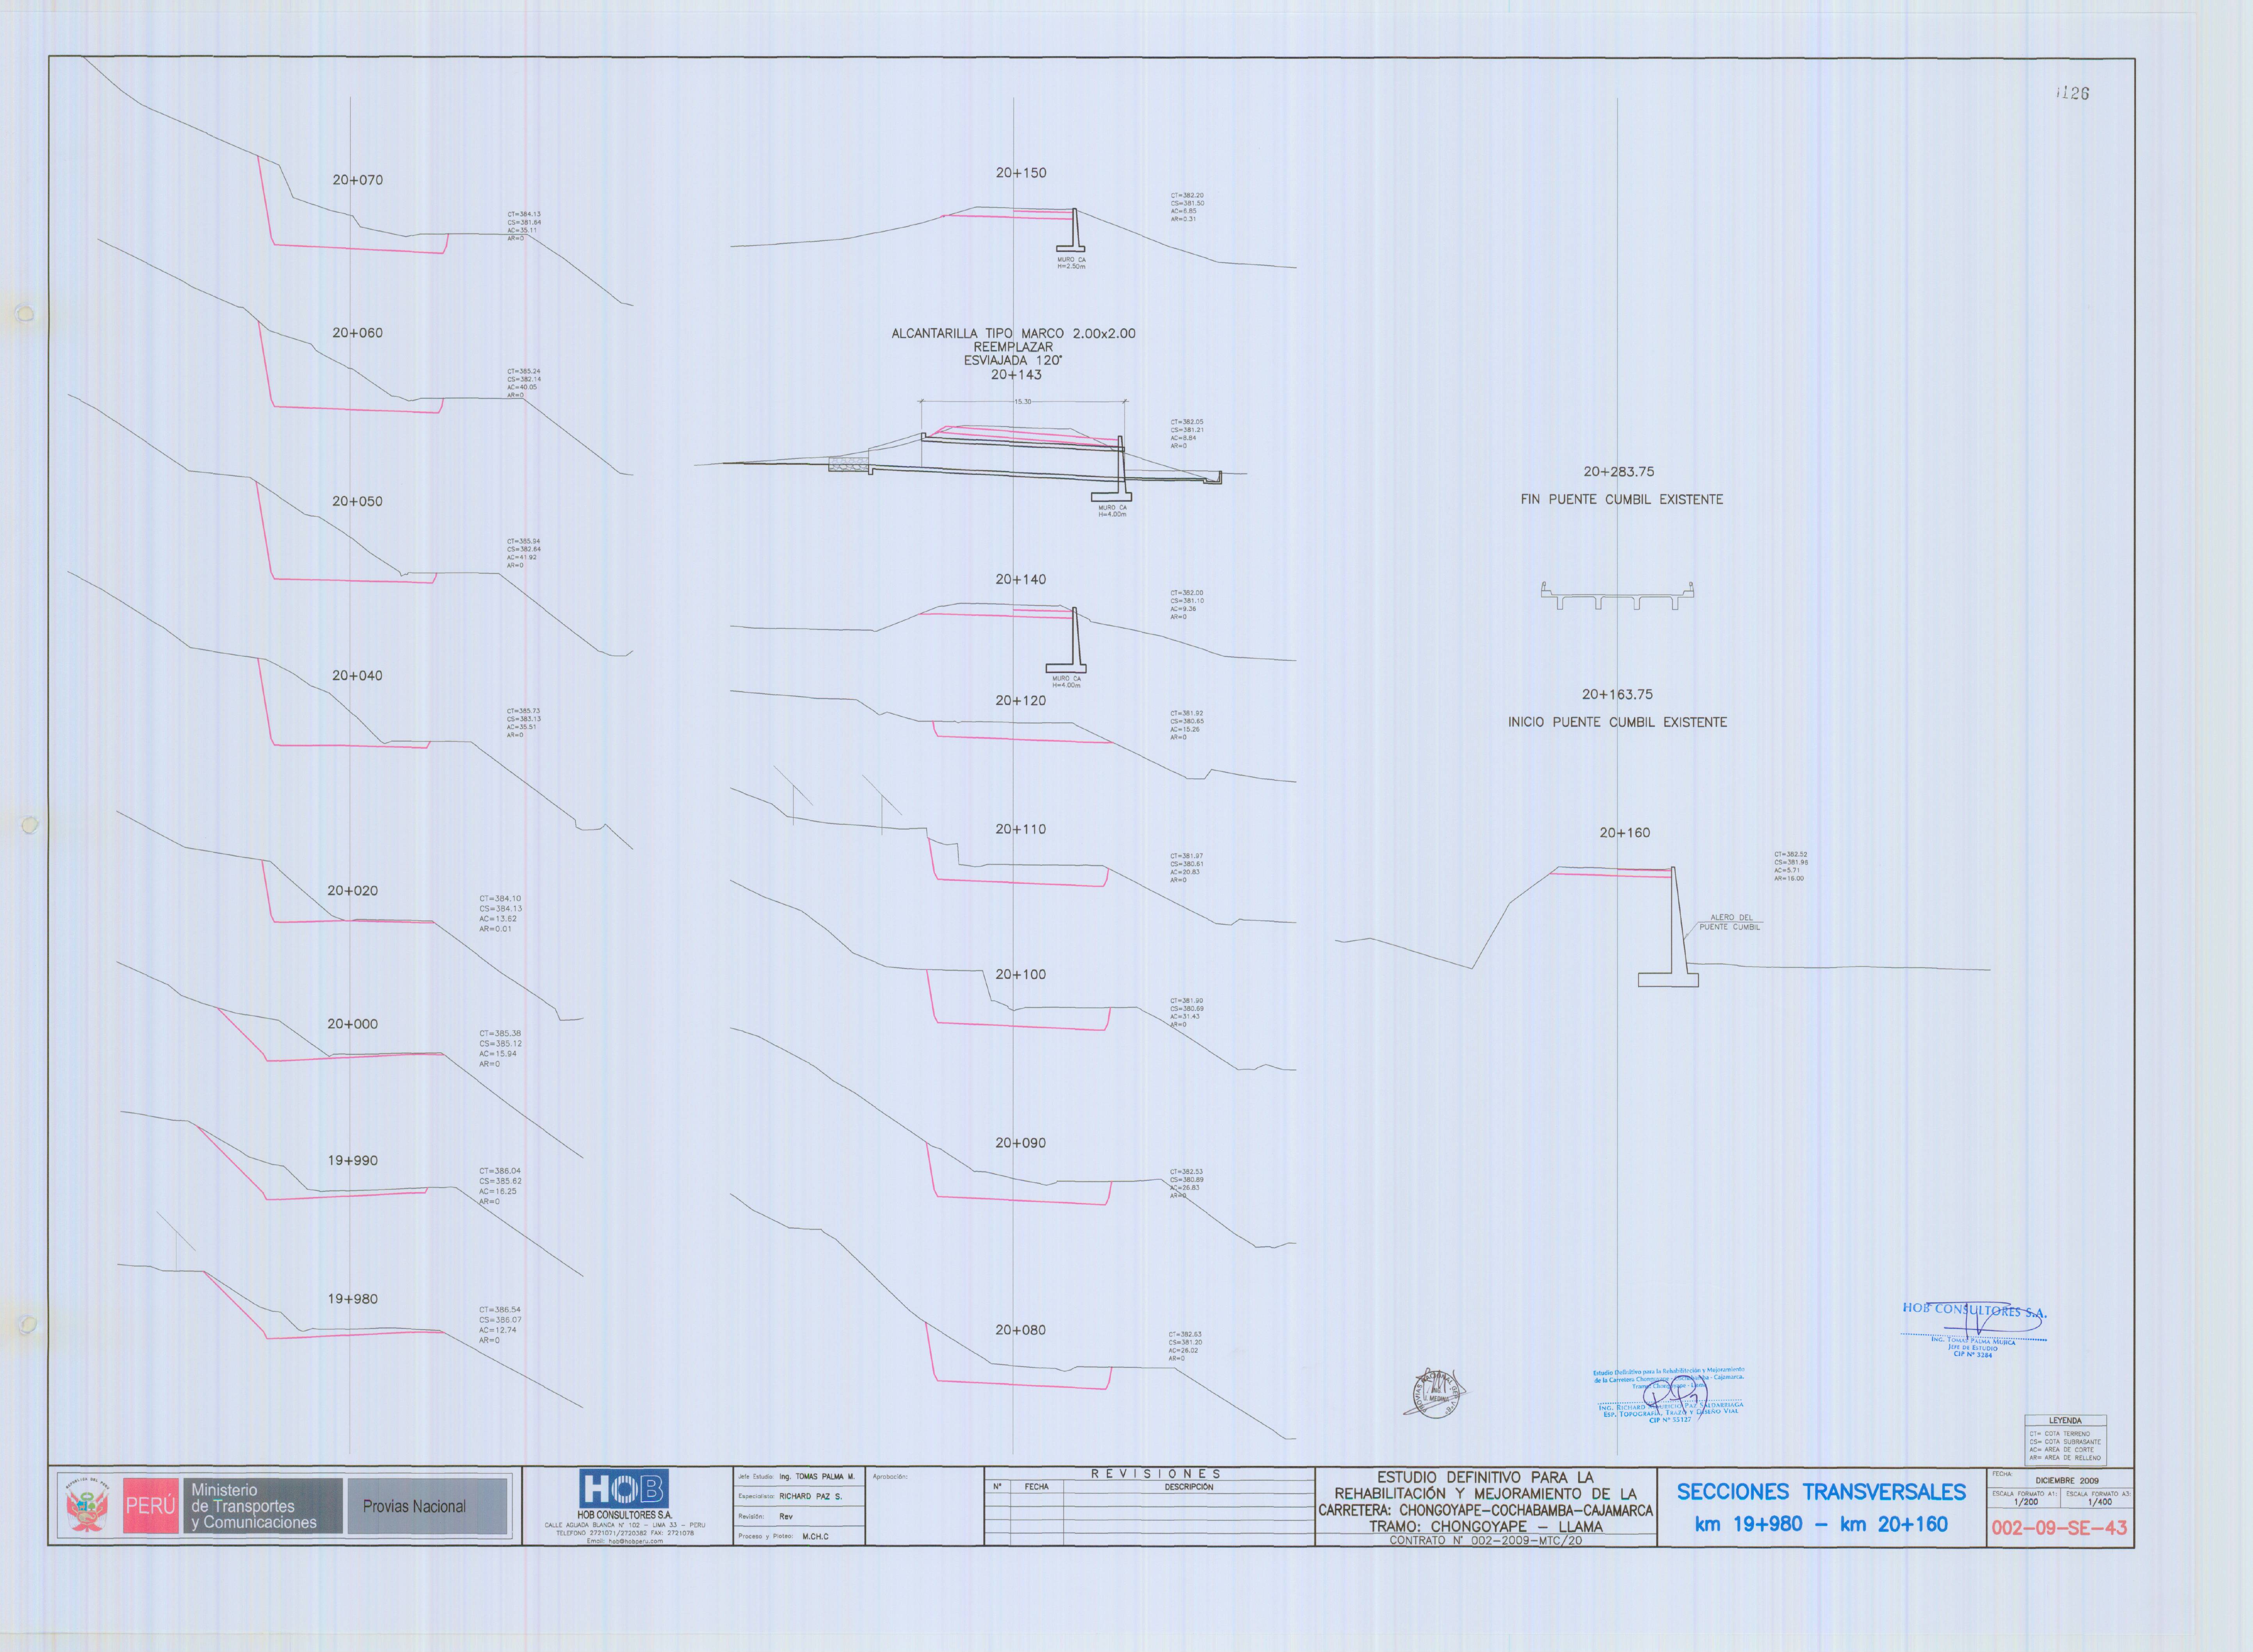Screen dimensions: 2253x1652
Task: Select the "20+140" section label
Action: tap(1021, 579)
